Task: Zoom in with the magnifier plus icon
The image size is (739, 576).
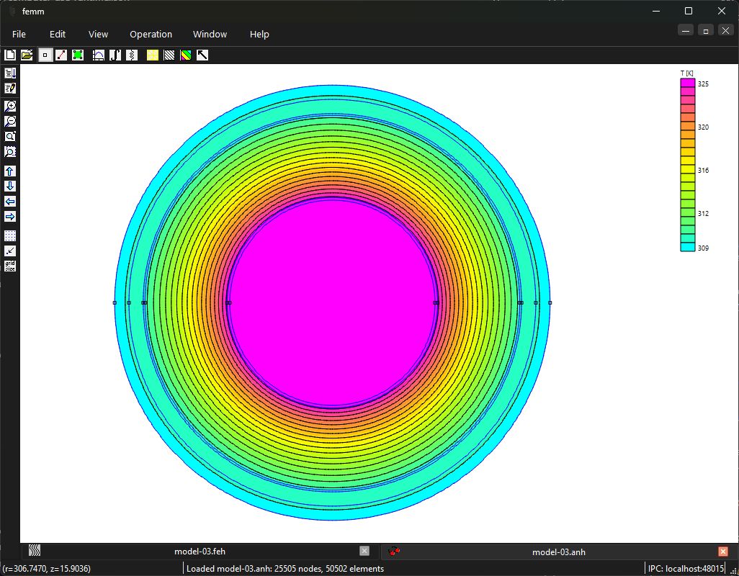Action: point(10,106)
